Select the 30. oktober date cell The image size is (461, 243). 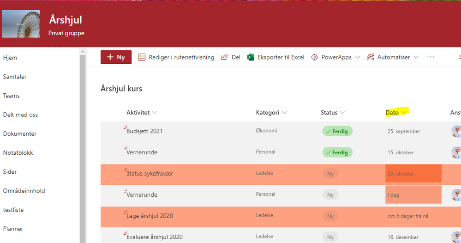[x=413, y=174]
